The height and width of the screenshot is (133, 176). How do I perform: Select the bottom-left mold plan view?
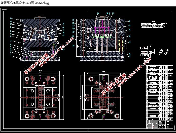click(42, 95)
